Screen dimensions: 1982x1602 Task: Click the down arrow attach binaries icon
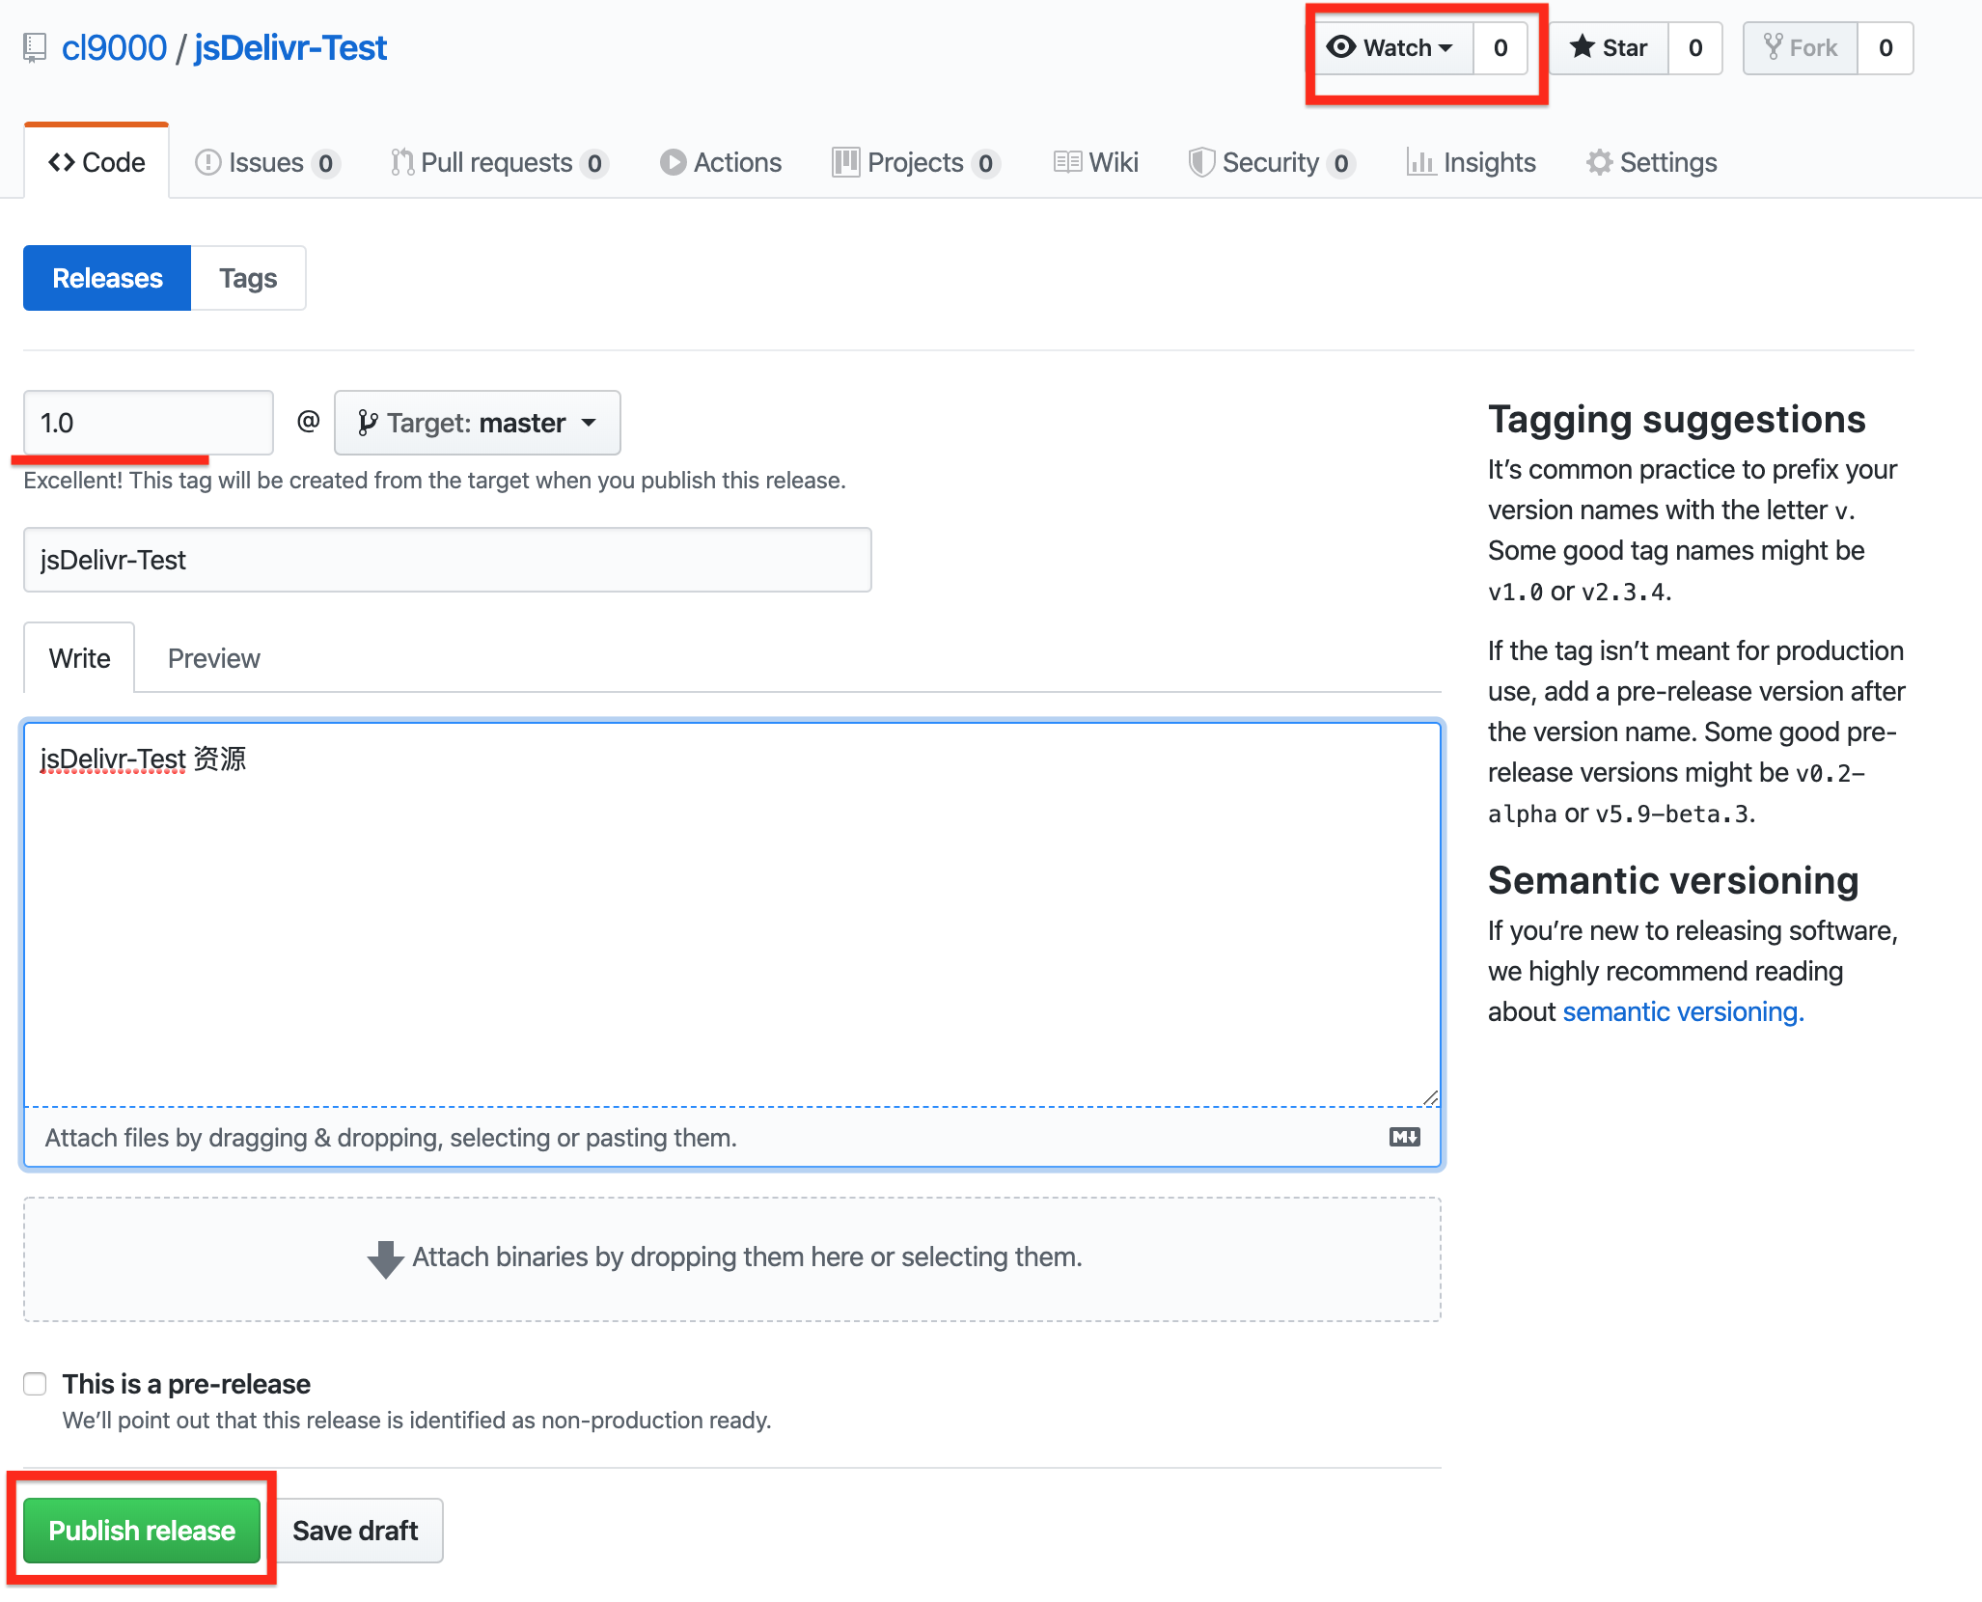point(385,1258)
